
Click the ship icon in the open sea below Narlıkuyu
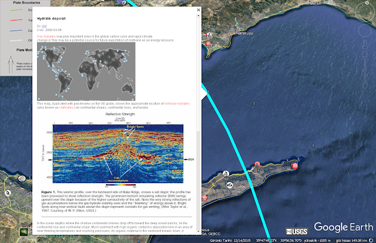click(254, 103)
